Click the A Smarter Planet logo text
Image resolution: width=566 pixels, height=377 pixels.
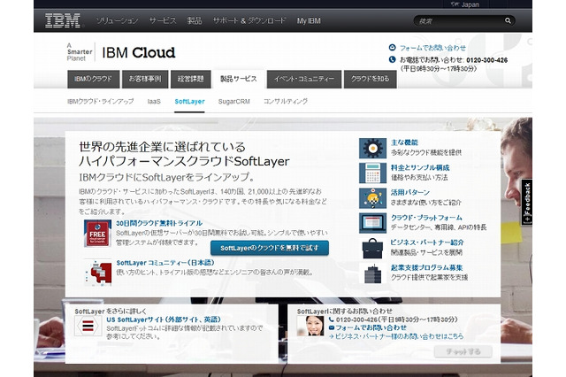click(80, 52)
